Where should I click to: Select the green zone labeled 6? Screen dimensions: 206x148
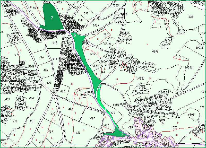point(75,35)
